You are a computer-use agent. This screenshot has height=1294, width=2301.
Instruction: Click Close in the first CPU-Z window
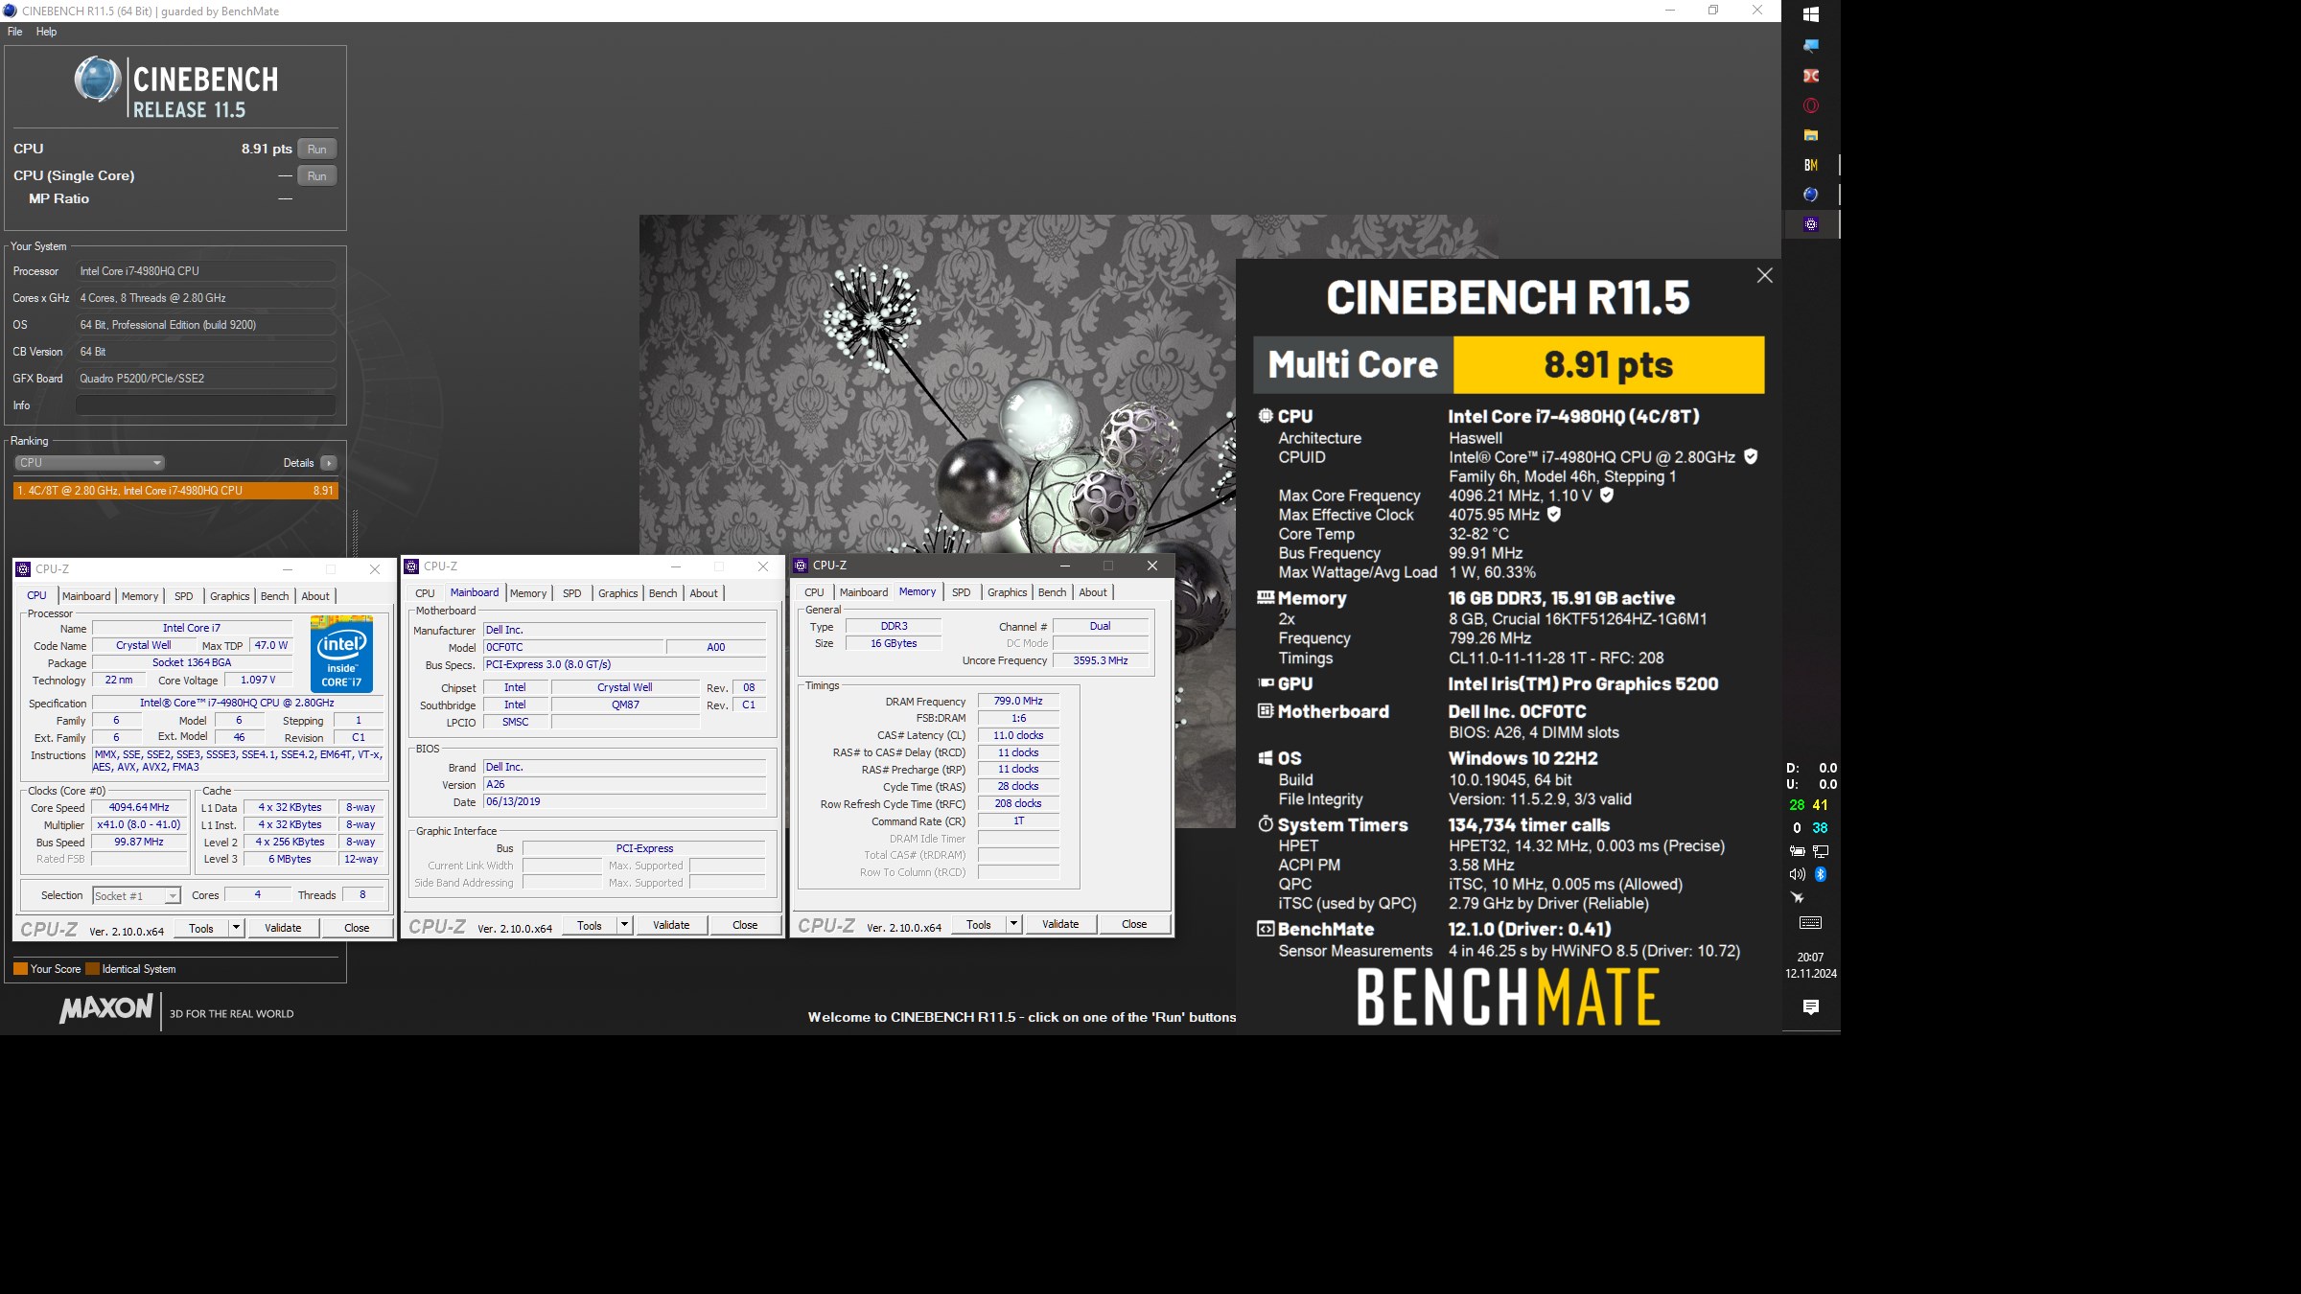(x=357, y=928)
